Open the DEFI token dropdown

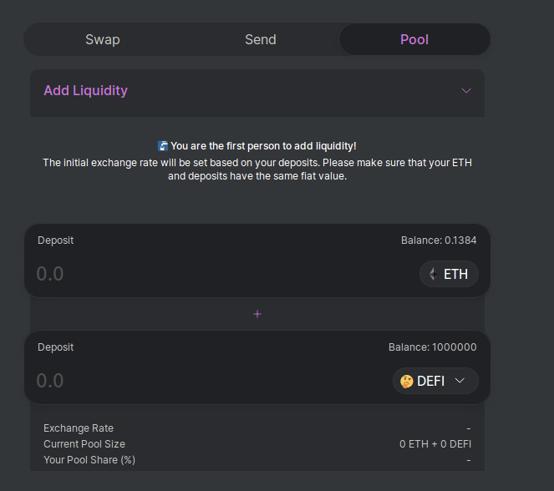point(435,381)
